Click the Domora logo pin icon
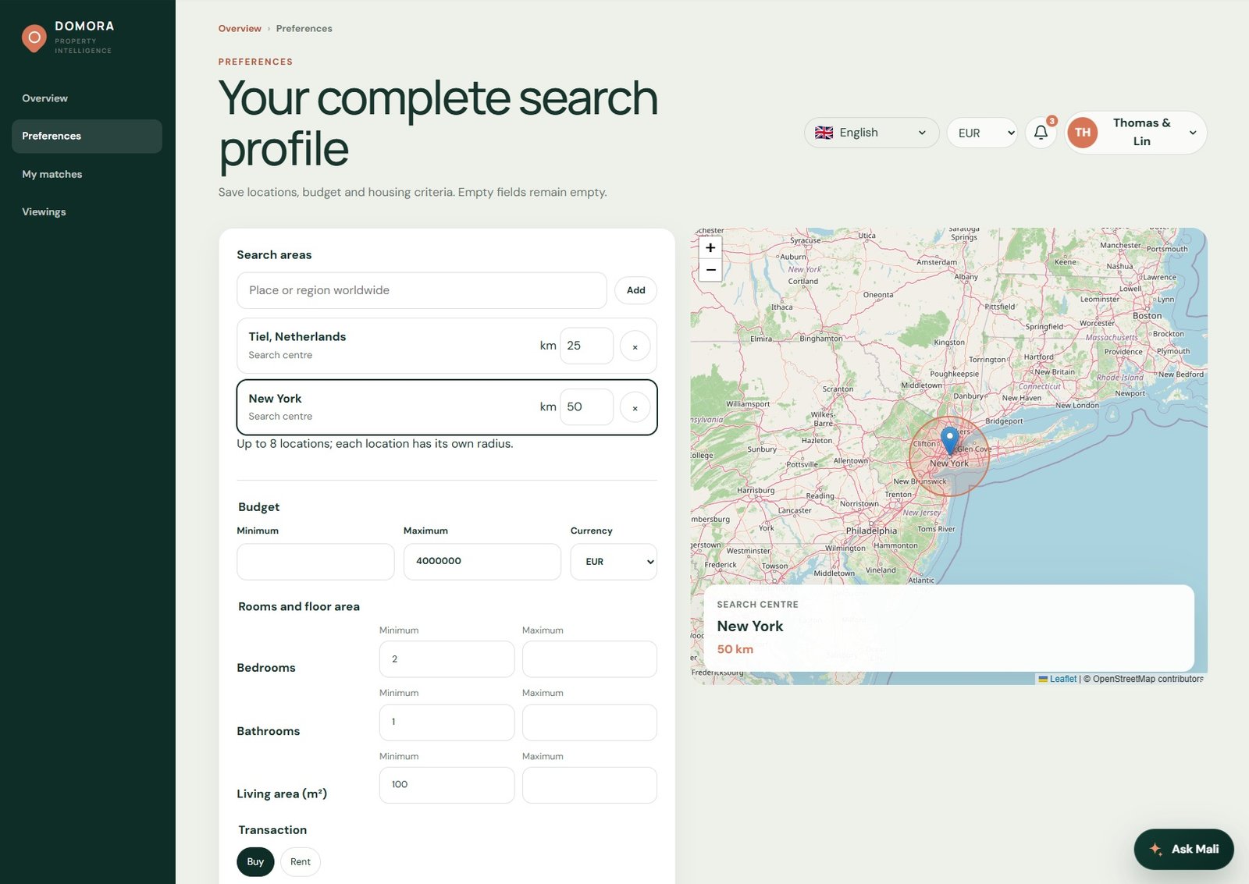This screenshot has width=1249, height=884. tap(34, 38)
